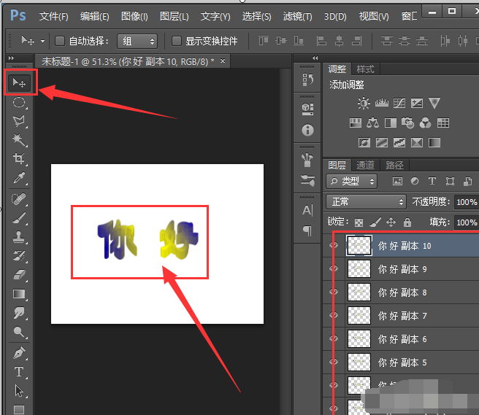Choose the Crop tool
The image size is (479, 415).
point(20,159)
